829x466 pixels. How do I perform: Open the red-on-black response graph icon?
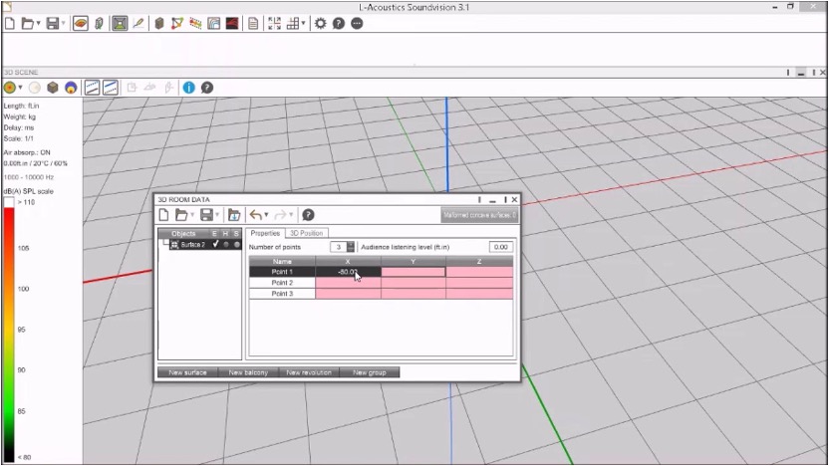click(232, 23)
